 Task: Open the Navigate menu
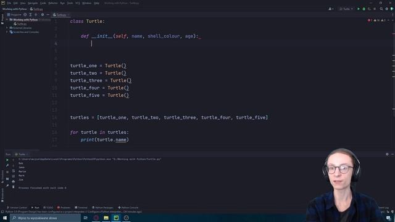[33, 3]
